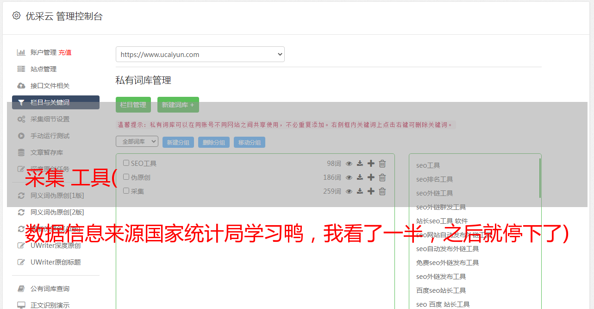The width and height of the screenshot is (594, 309).
Task: Open 接口文件相关 in the sidebar
Action: click(x=50, y=86)
